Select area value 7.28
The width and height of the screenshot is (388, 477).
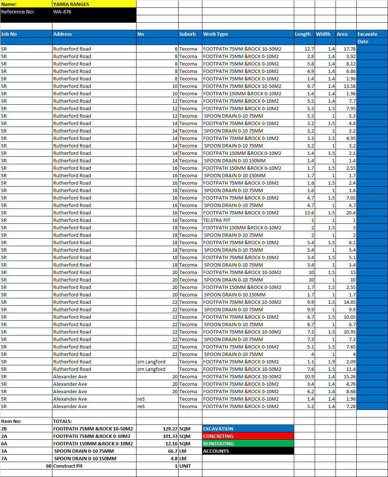click(346, 406)
